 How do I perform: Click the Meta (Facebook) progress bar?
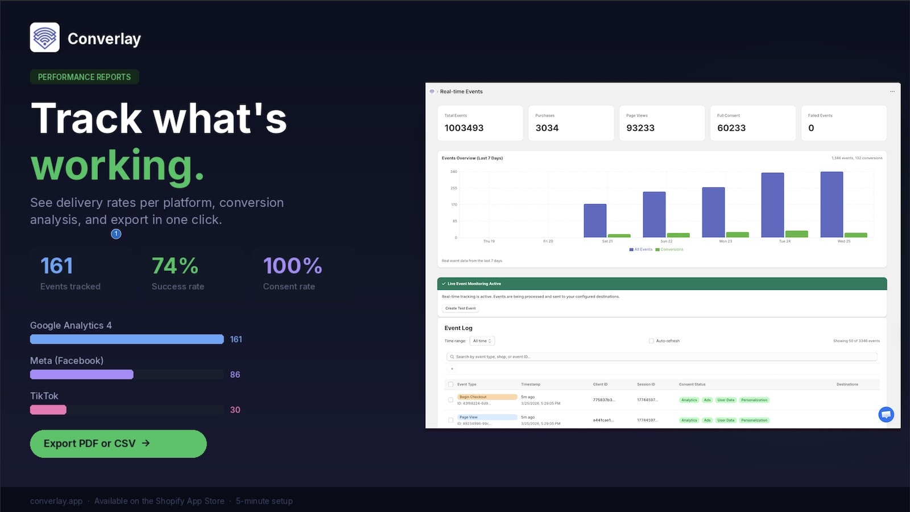[127, 374]
